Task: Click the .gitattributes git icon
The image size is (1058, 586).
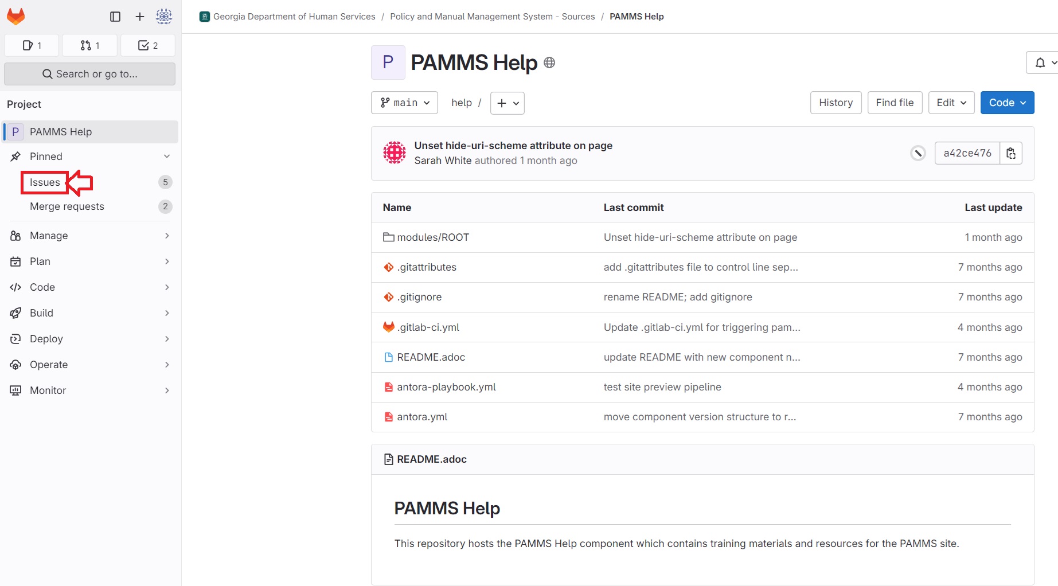Action: (389, 267)
